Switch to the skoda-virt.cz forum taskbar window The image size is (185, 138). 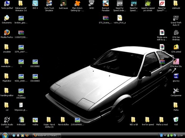(x=46, y=135)
